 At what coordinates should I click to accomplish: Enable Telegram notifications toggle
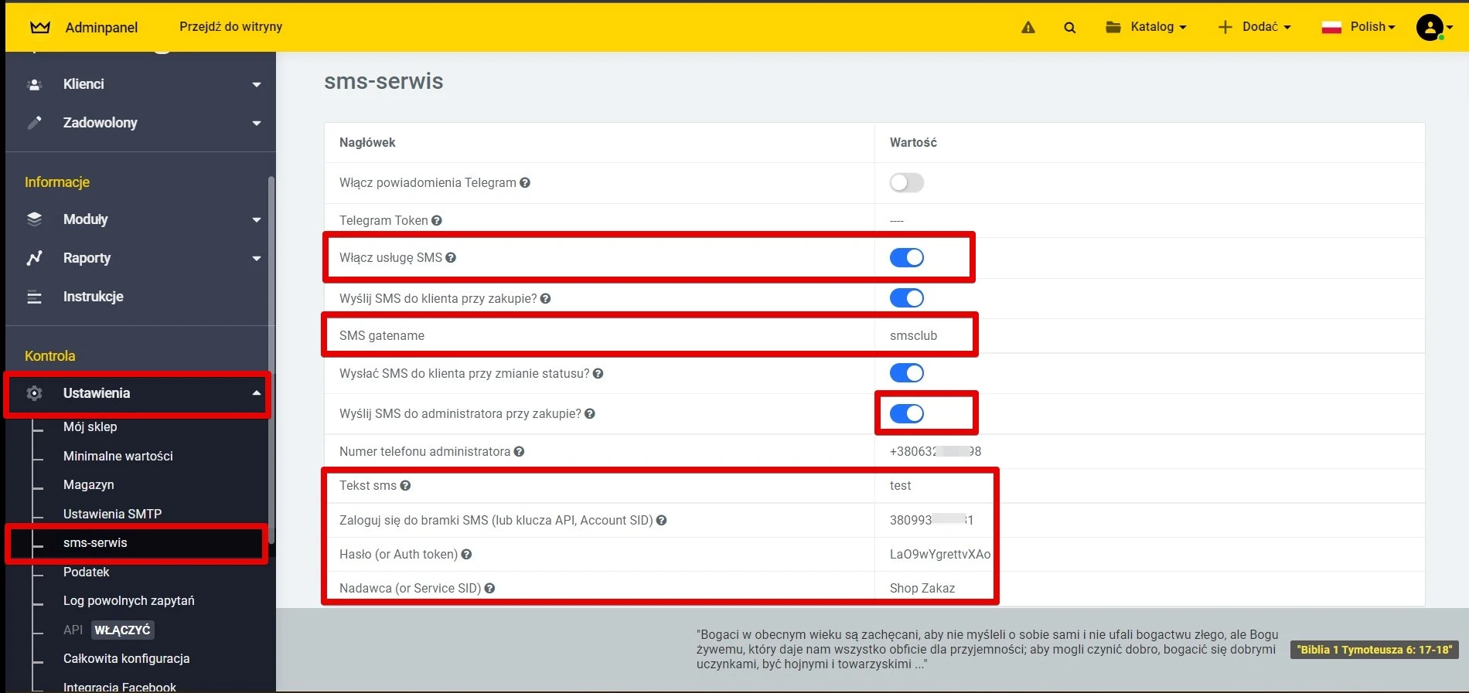[x=906, y=183]
